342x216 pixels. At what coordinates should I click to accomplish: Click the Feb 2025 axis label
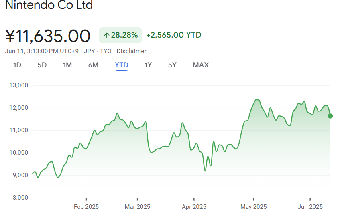click(86, 207)
